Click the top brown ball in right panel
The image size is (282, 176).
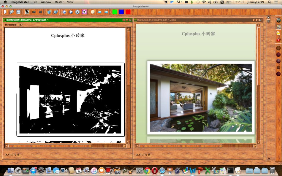click(278, 48)
